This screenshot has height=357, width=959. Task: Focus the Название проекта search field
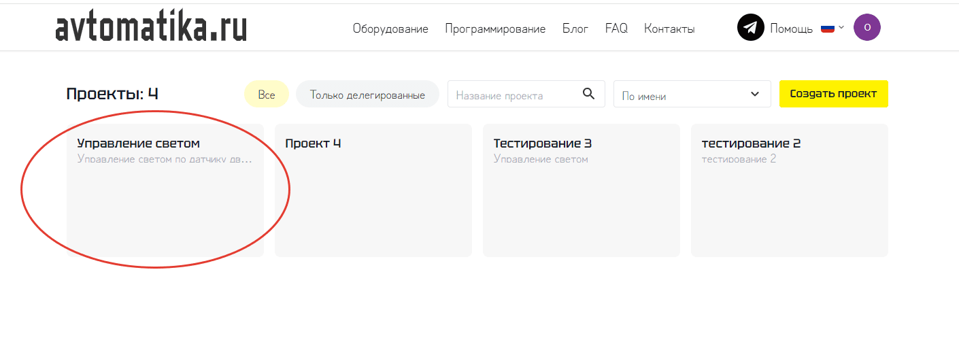tap(514, 95)
